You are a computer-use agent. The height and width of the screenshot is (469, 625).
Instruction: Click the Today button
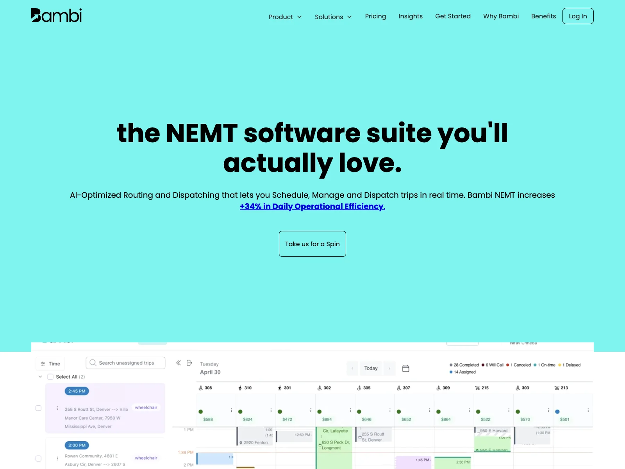(x=371, y=368)
